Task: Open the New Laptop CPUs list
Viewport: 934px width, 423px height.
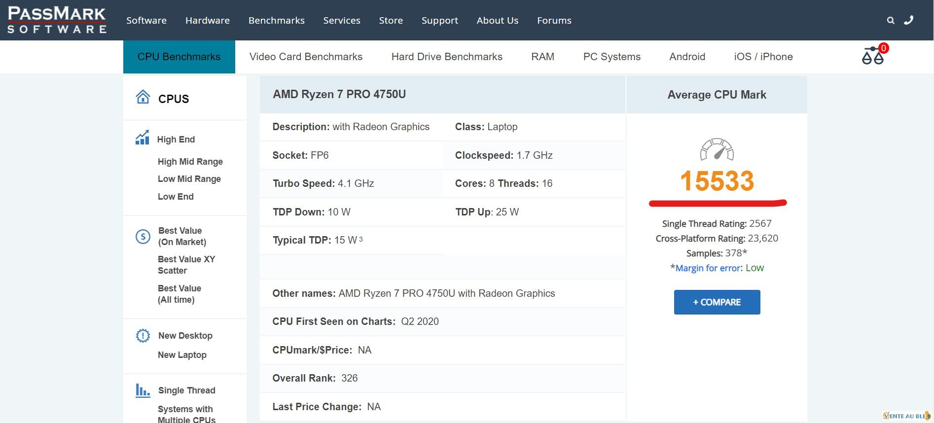Action: [182, 355]
